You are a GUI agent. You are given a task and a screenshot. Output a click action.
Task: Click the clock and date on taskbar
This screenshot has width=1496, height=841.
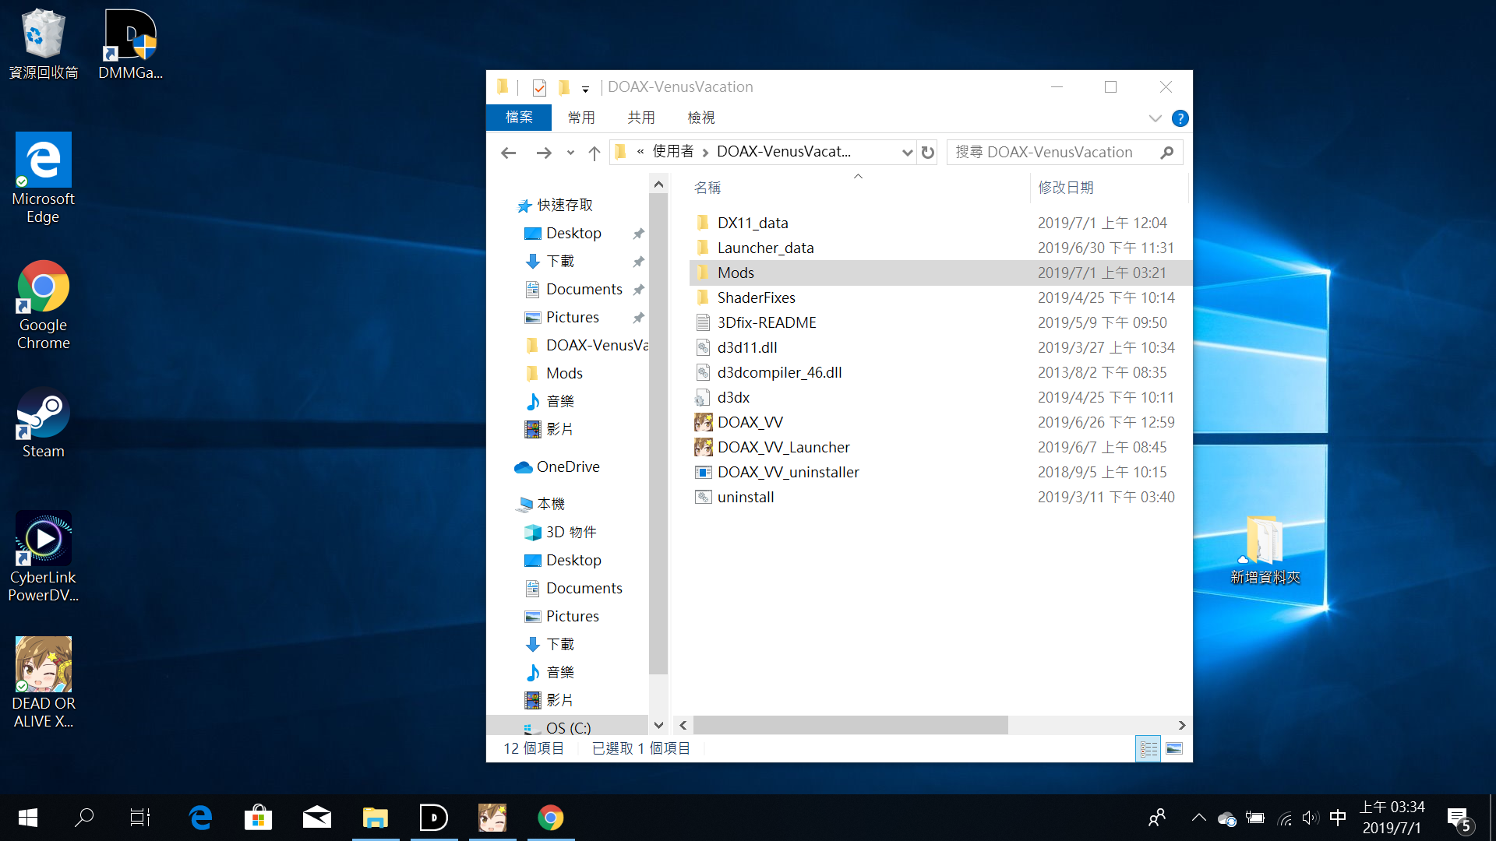[1392, 818]
